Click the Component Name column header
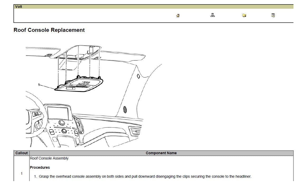Image resolution: width=304 pixels, height=184 pixels. point(161,153)
